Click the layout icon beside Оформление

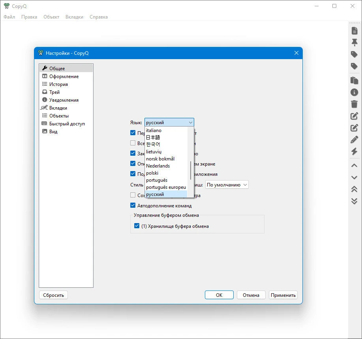[45, 76]
